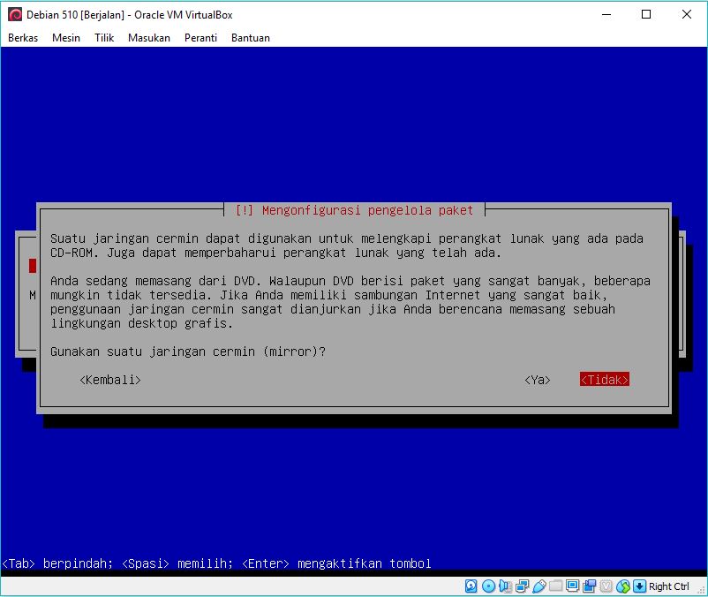Open the Tilik menu
Image resolution: width=708 pixels, height=597 pixels.
[104, 38]
